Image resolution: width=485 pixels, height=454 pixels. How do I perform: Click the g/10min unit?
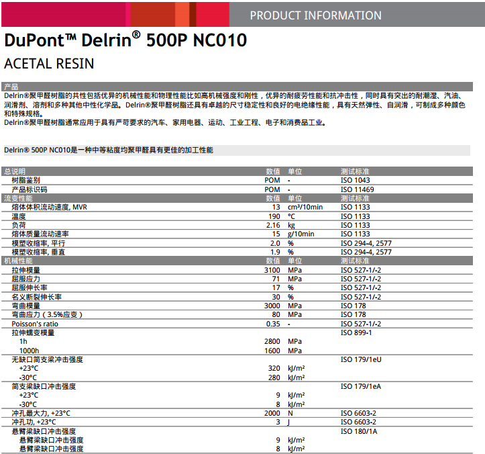[x=301, y=234]
